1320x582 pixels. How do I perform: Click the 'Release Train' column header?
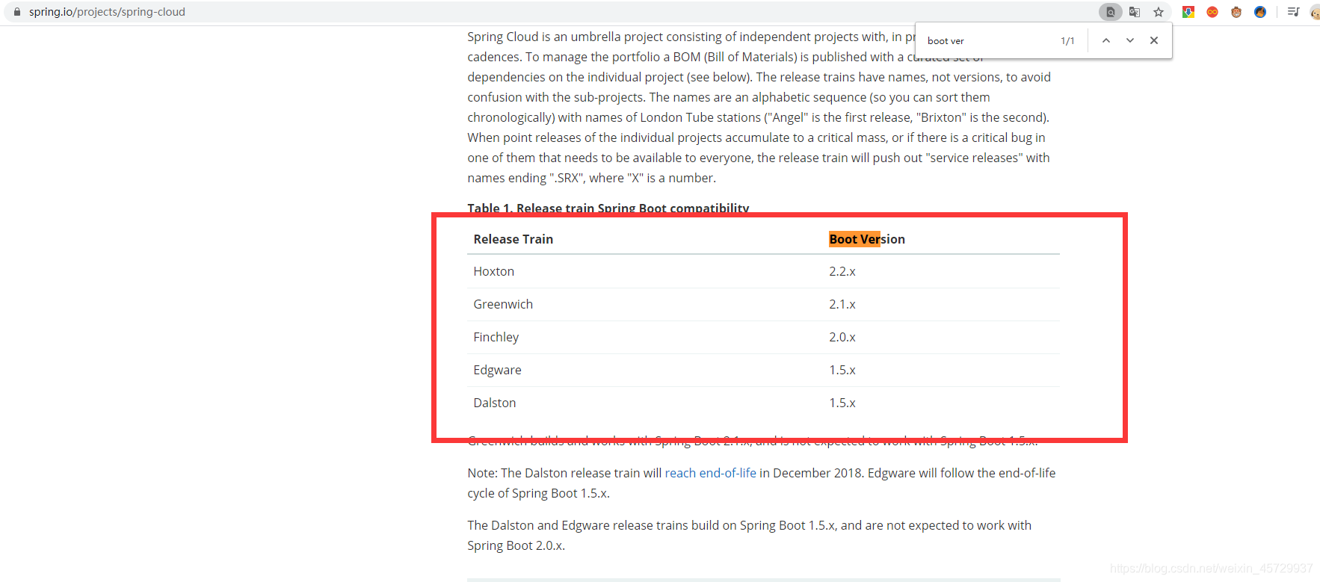(x=513, y=239)
